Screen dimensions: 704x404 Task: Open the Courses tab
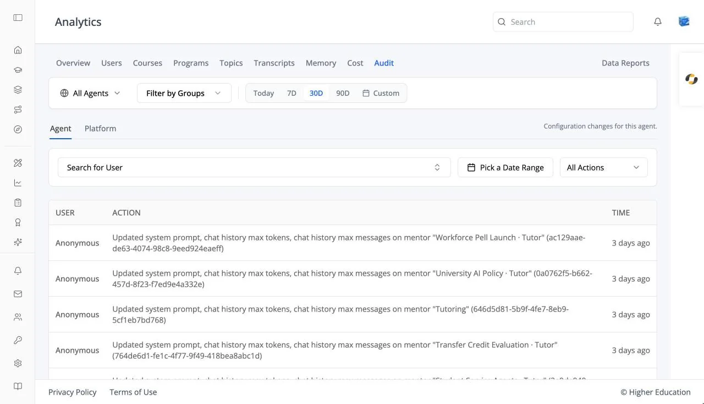click(147, 63)
